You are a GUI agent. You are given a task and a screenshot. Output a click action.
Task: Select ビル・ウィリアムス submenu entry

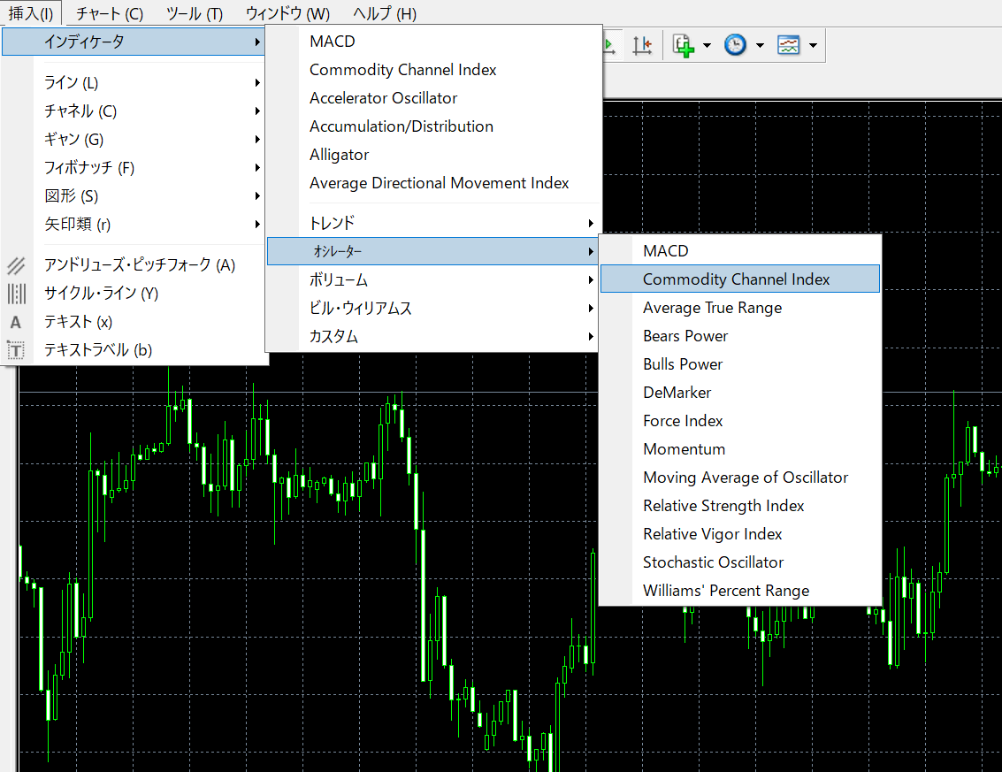(x=432, y=308)
